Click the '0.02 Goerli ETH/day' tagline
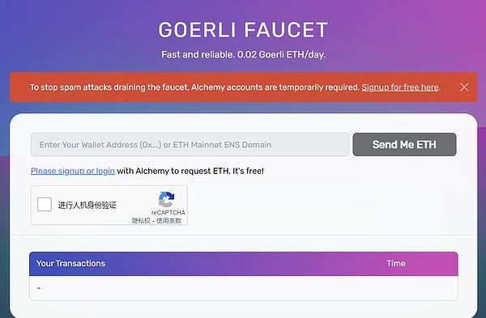The height and width of the screenshot is (318, 486). click(281, 54)
